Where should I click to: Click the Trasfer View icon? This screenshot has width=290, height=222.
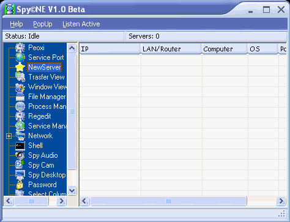pyautogui.click(x=20, y=77)
